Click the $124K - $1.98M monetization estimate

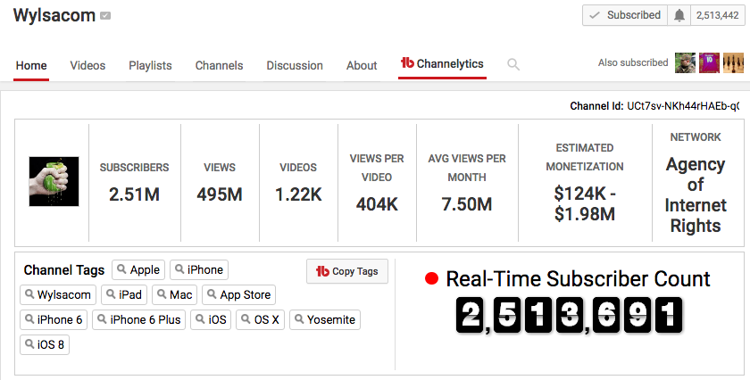click(585, 203)
